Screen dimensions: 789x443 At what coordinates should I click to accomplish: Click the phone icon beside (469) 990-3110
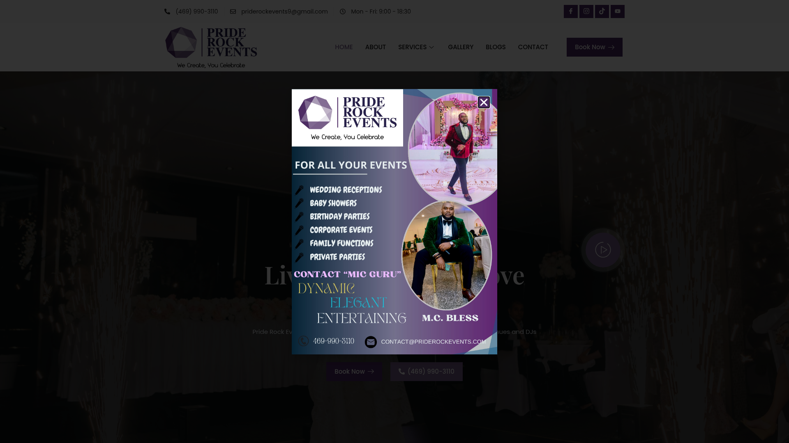(x=167, y=11)
